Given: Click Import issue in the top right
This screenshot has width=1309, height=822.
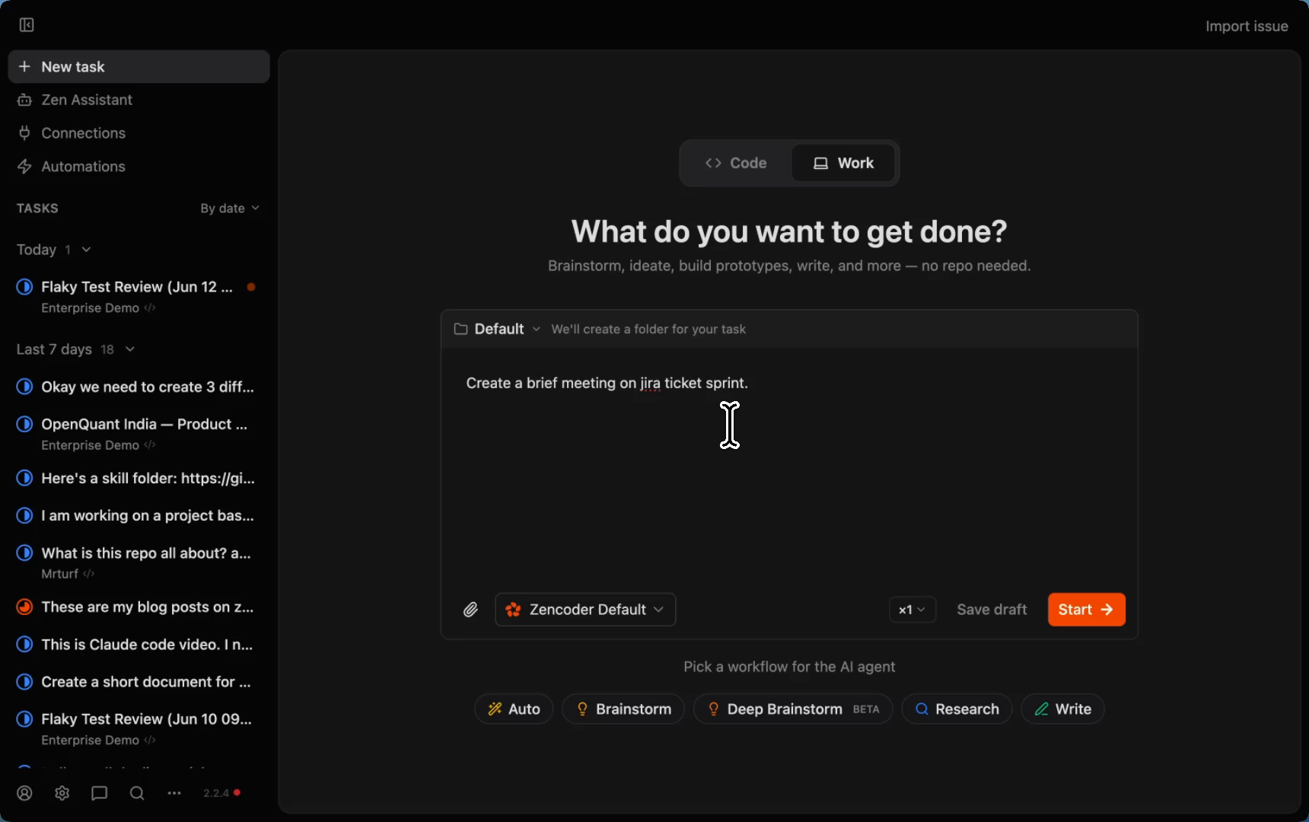Looking at the screenshot, I should [1247, 26].
